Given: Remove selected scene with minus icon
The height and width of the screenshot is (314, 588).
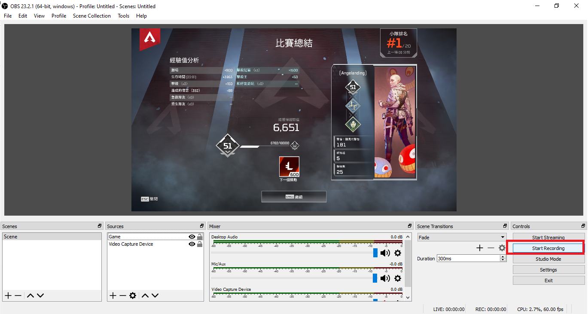Looking at the screenshot, I should tap(18, 296).
